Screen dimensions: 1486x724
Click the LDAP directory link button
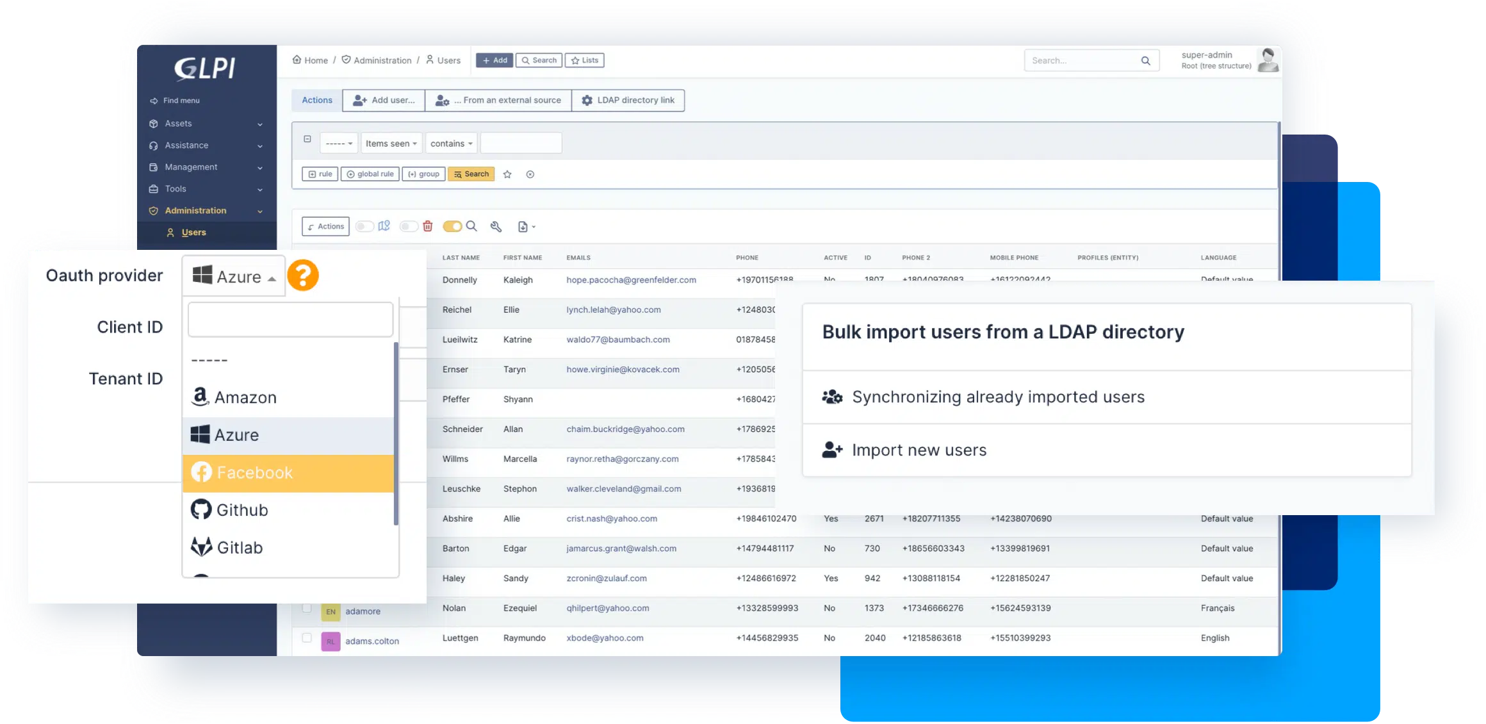(628, 100)
